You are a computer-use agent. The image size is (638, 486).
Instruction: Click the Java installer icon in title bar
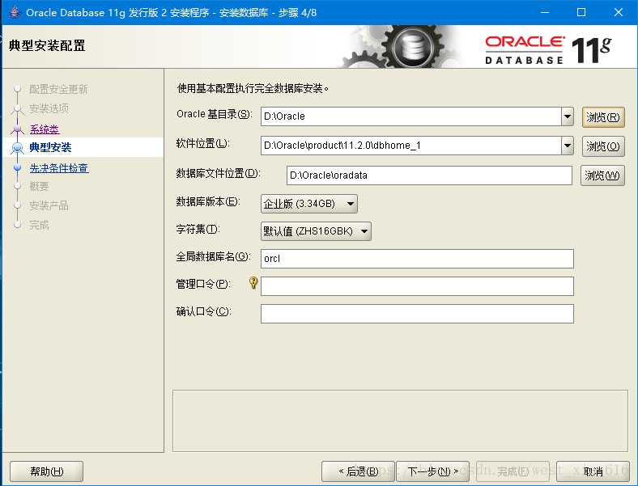[x=15, y=12]
